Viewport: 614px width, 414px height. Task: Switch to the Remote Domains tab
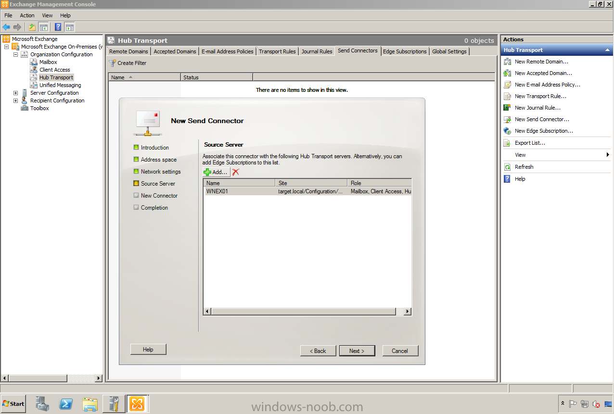(128, 51)
